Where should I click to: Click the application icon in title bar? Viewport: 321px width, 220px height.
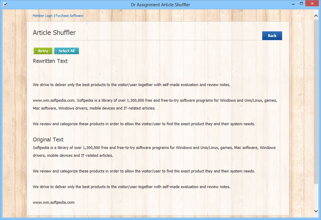tap(5, 4)
